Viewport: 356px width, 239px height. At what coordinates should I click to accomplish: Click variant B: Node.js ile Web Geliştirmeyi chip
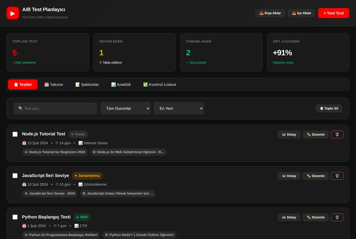[x=128, y=152]
